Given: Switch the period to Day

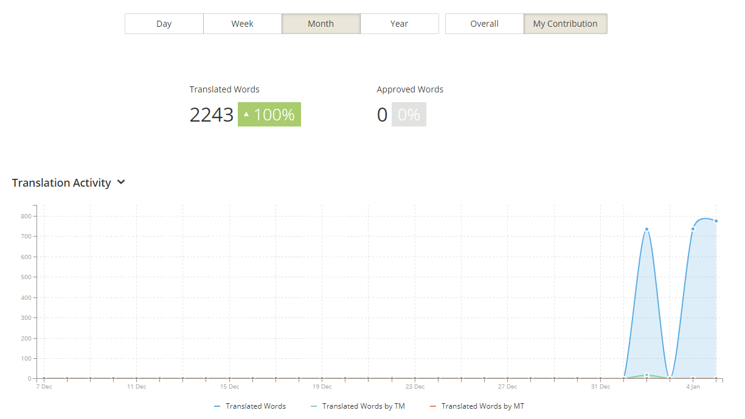Looking at the screenshot, I should (x=164, y=24).
